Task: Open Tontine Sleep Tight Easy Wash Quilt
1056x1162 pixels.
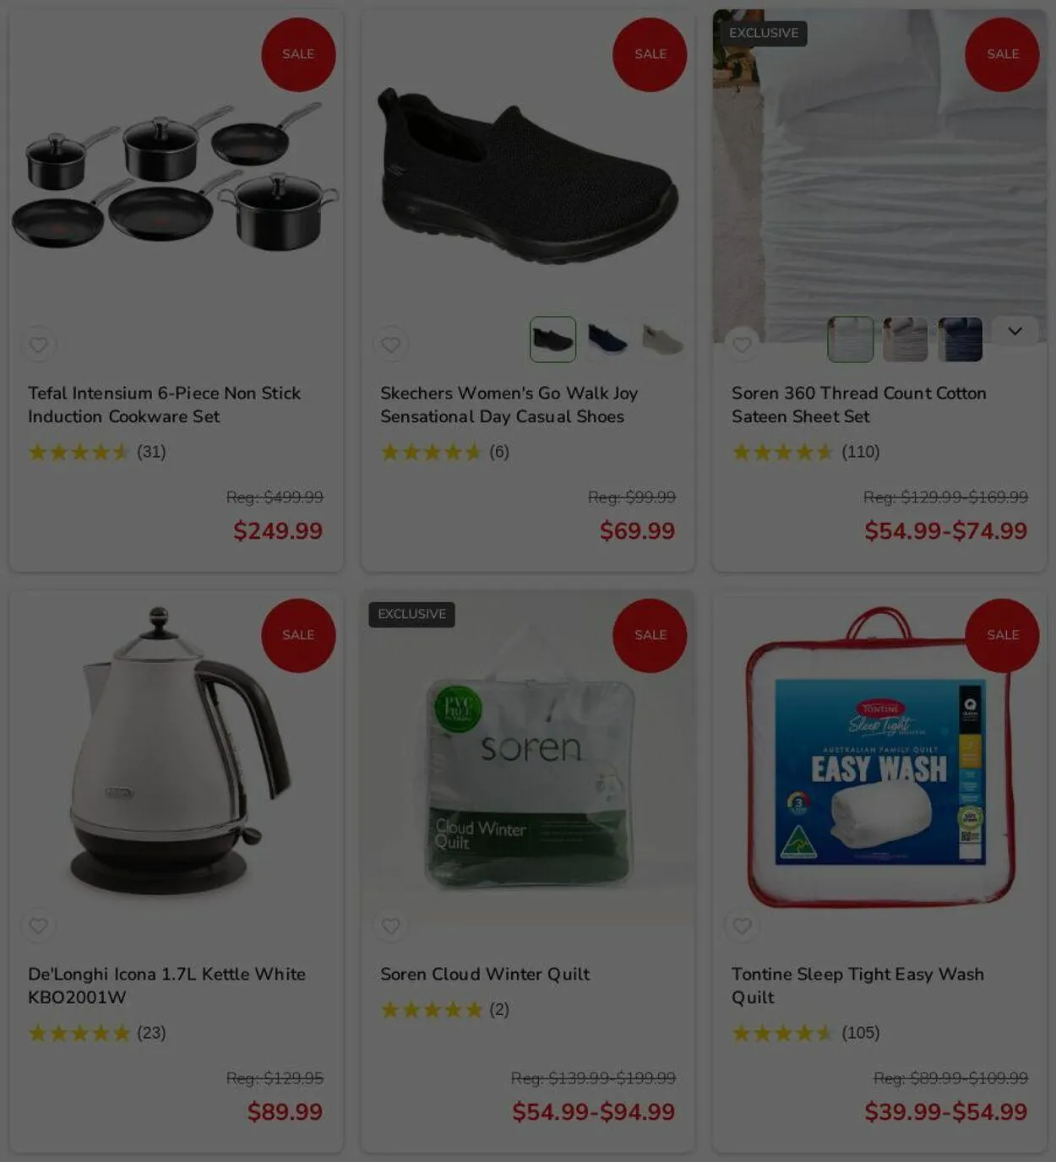Action: [x=857, y=986]
